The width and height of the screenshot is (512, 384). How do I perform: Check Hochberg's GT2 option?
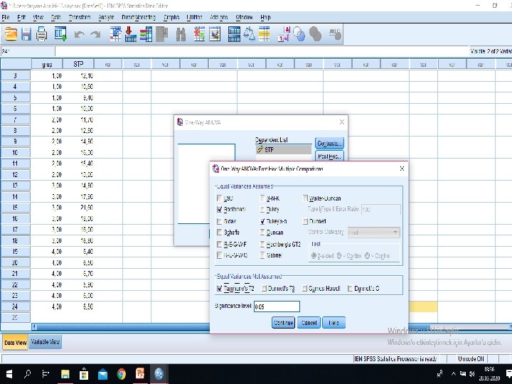point(262,244)
